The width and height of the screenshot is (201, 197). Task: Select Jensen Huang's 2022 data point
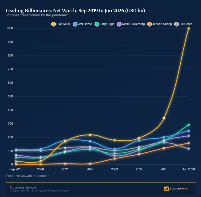pyautogui.click(x=90, y=164)
